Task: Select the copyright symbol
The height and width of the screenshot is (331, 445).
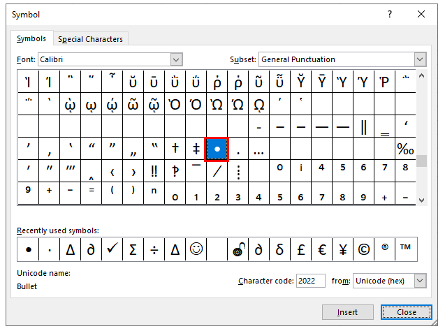Action: click(364, 249)
